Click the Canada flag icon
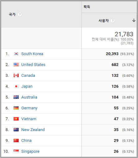This screenshot has height=158, width=138. click(x=16, y=76)
